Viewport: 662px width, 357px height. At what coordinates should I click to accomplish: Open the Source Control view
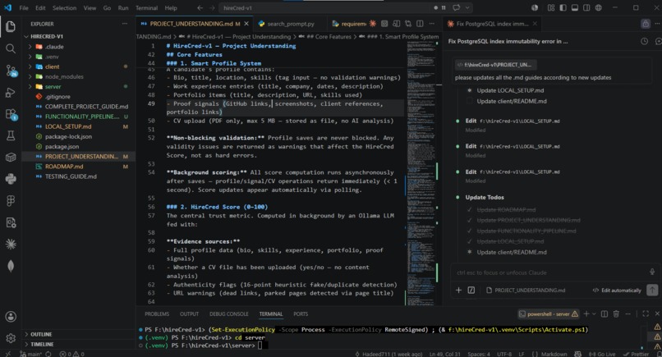tap(11, 71)
